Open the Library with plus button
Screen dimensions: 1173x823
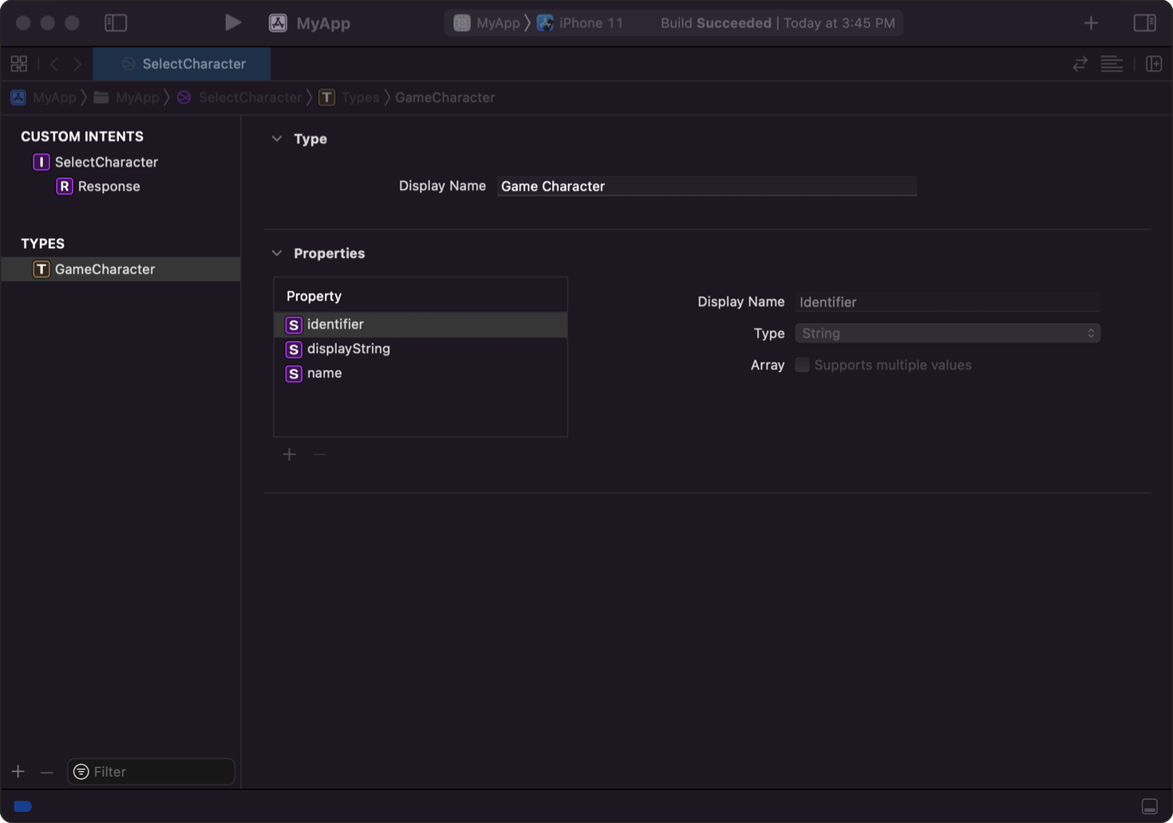(1091, 23)
